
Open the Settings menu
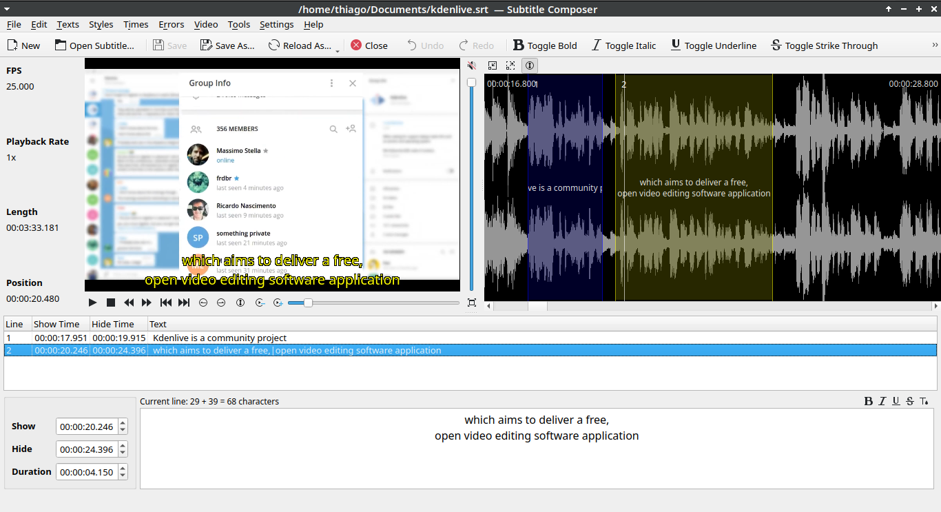tap(276, 24)
